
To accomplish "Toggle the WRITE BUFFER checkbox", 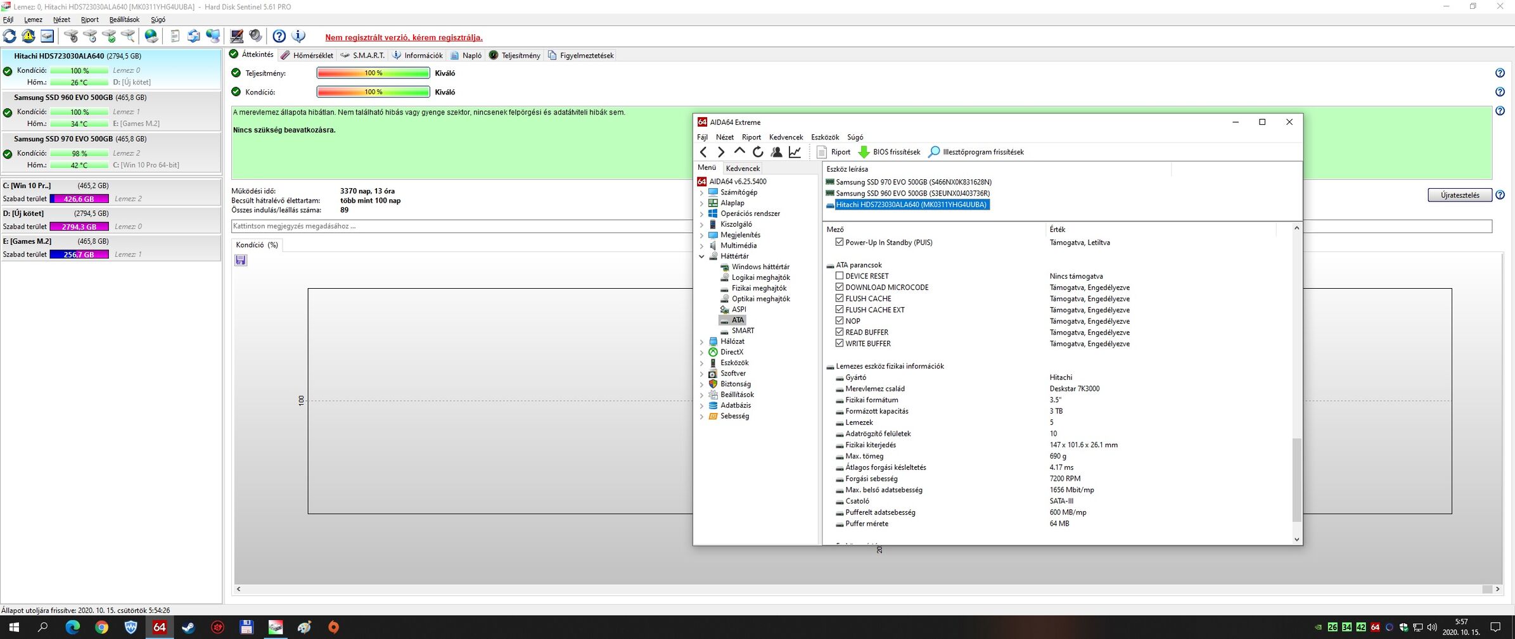I will tap(840, 343).
